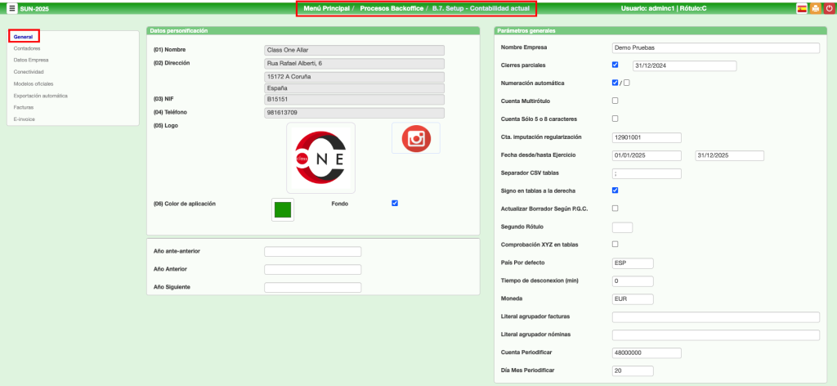Toggle the Fondo checkbox
Image resolution: width=837 pixels, height=386 pixels.
coord(395,203)
